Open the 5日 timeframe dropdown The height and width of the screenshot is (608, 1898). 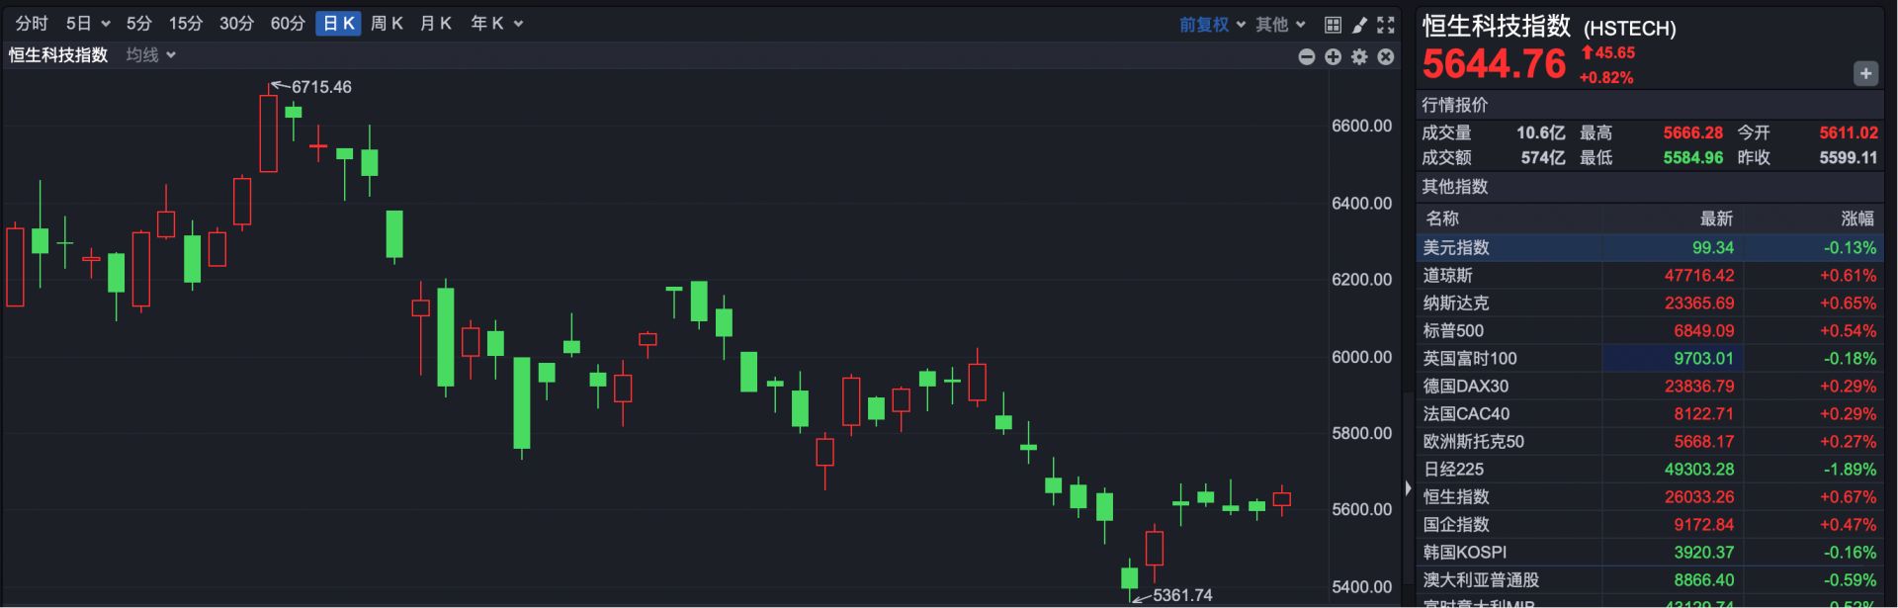88,24
